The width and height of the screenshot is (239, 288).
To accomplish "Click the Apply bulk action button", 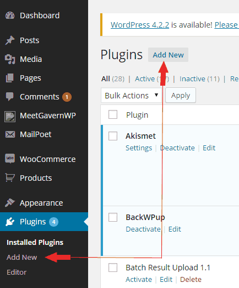I will [181, 96].
